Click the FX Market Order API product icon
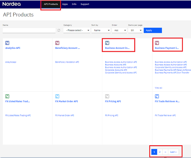The width and height of the screenshot is (191, 158). [x=57, y=96]
